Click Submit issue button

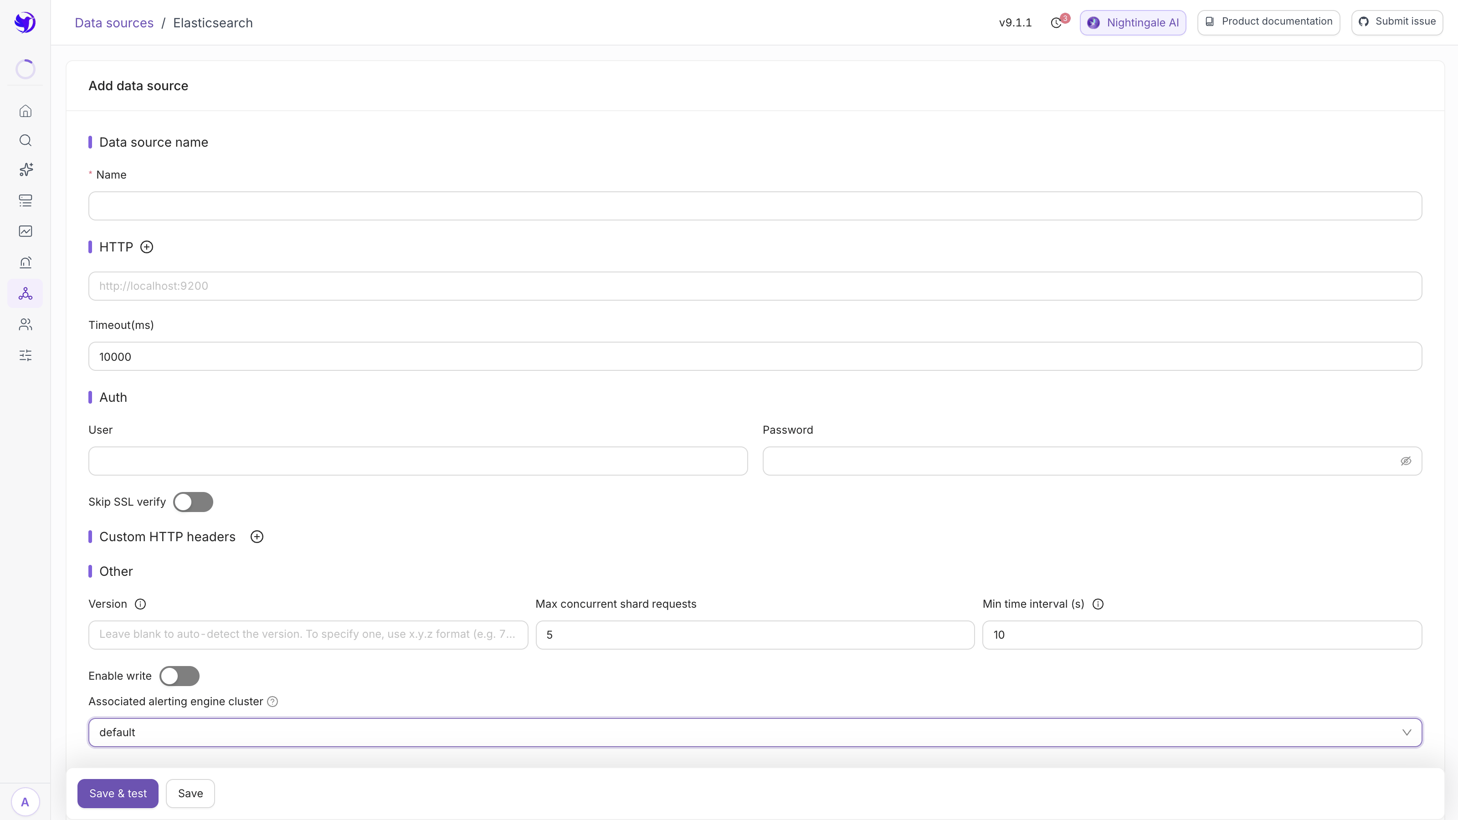[1397, 23]
